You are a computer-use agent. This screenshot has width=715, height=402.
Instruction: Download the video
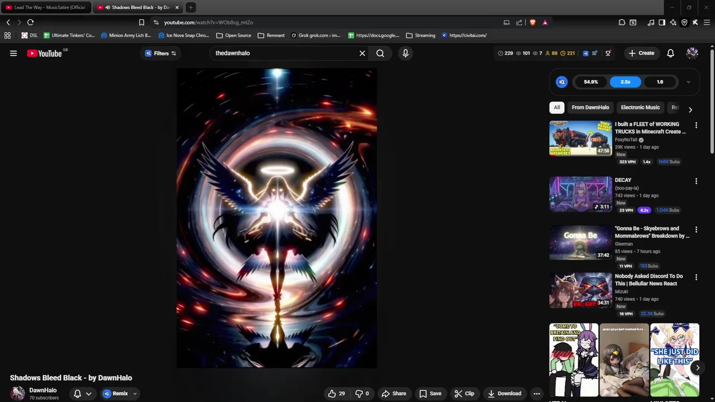(504, 394)
